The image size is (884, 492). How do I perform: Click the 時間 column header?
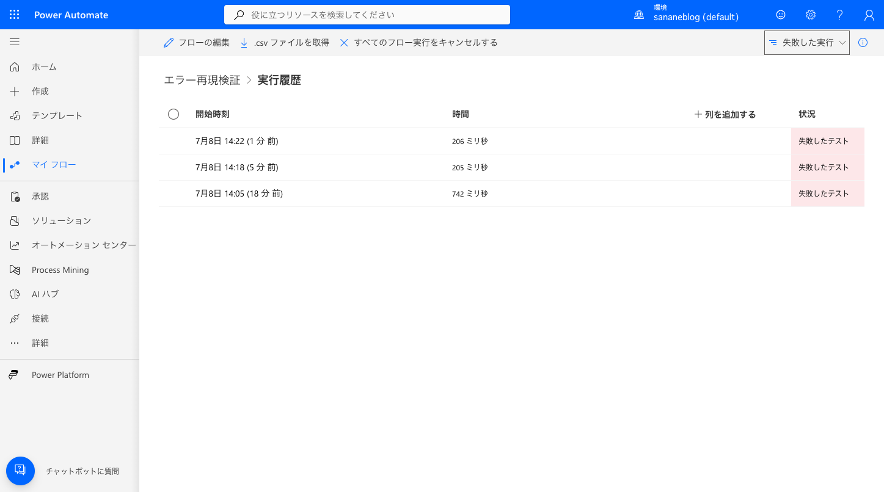[461, 114]
